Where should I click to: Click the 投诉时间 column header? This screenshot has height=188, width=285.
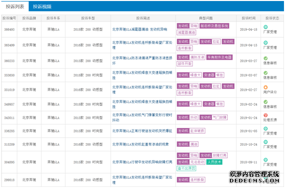(248, 18)
